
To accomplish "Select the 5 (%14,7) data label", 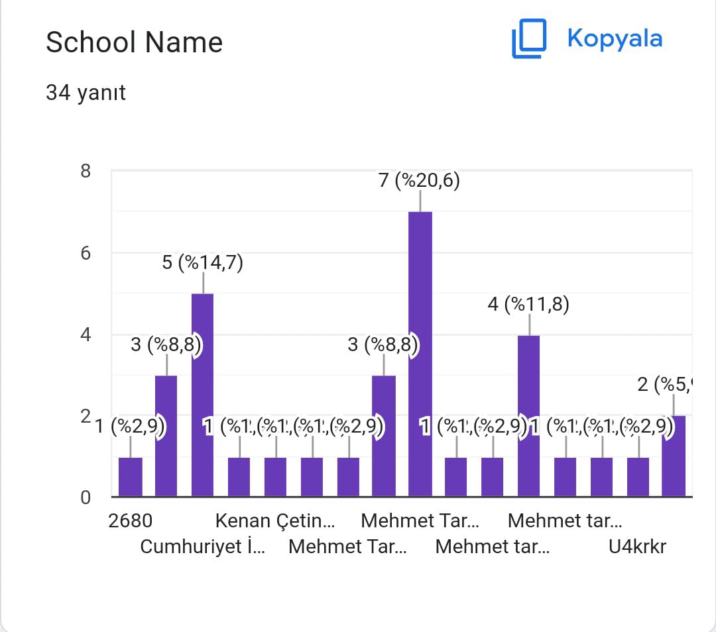I will (x=202, y=263).
